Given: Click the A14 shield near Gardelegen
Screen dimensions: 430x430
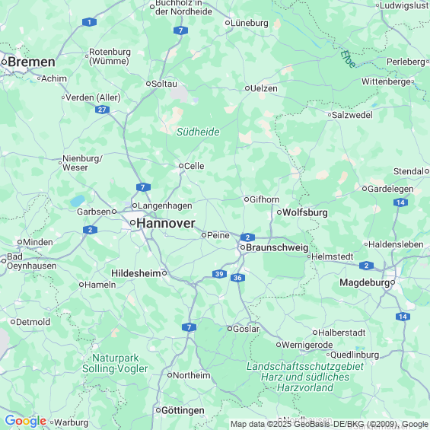Looking at the screenshot, I should click(400, 202).
